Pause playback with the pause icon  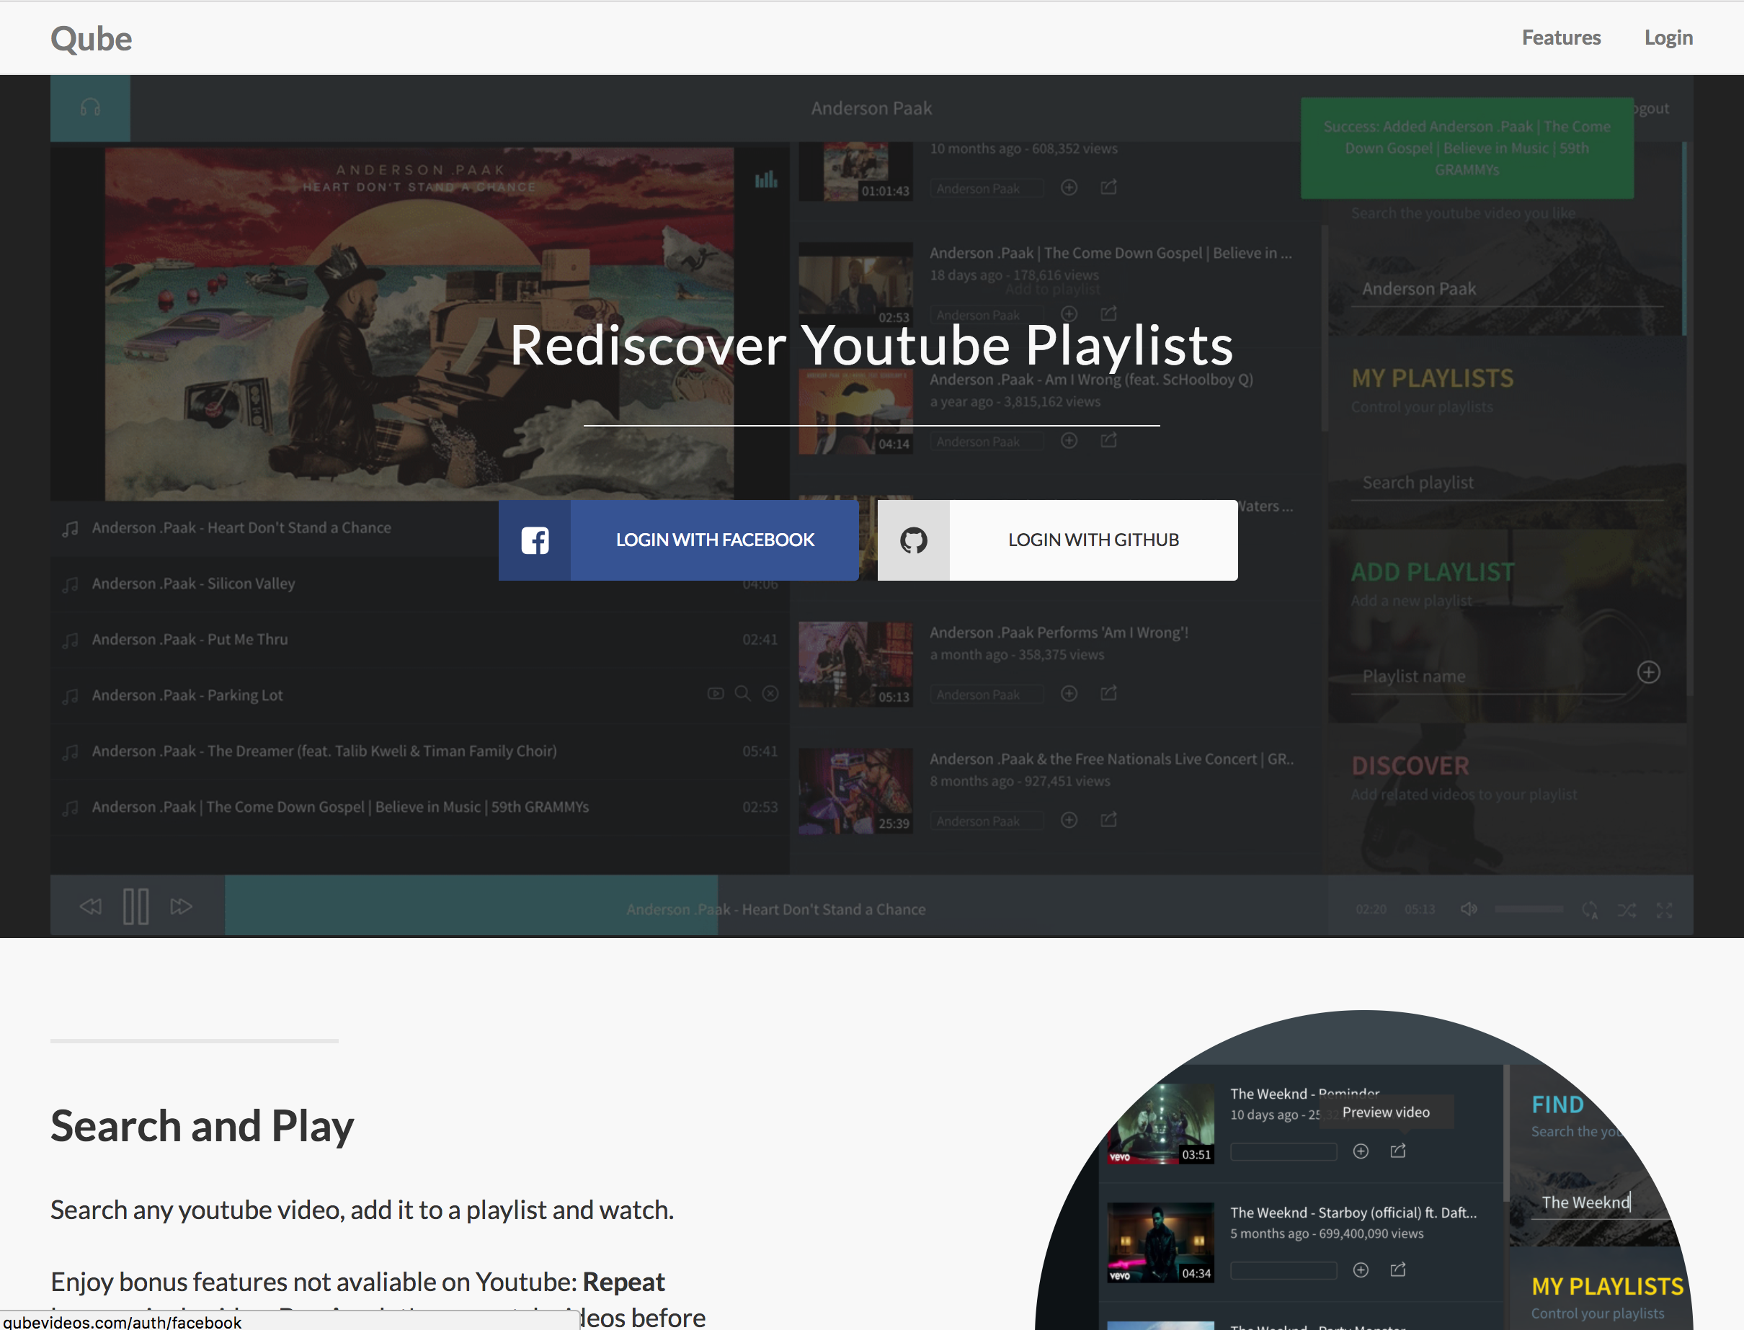tap(135, 906)
